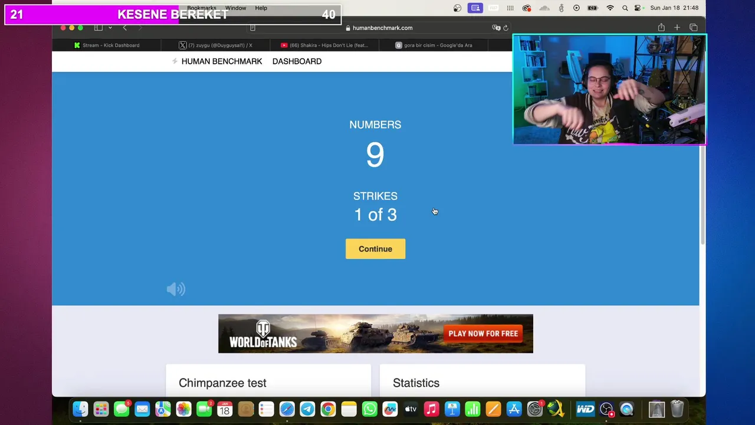Click the Statistics heading
Image resolution: width=755 pixels, height=425 pixels.
[416, 383]
